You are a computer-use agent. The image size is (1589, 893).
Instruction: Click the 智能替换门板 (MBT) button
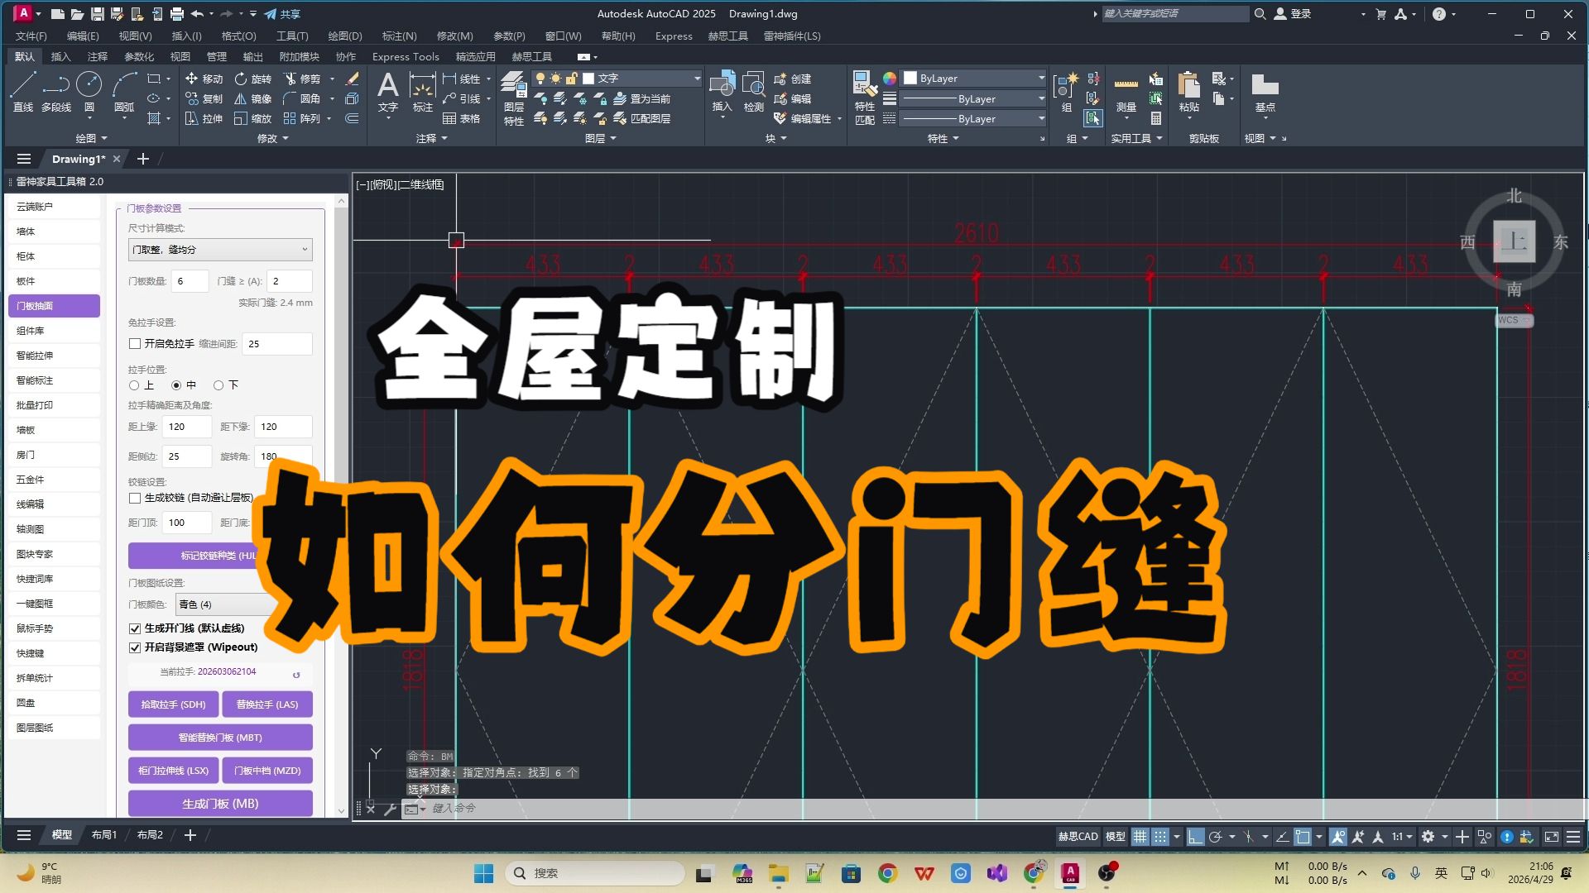[x=220, y=738]
